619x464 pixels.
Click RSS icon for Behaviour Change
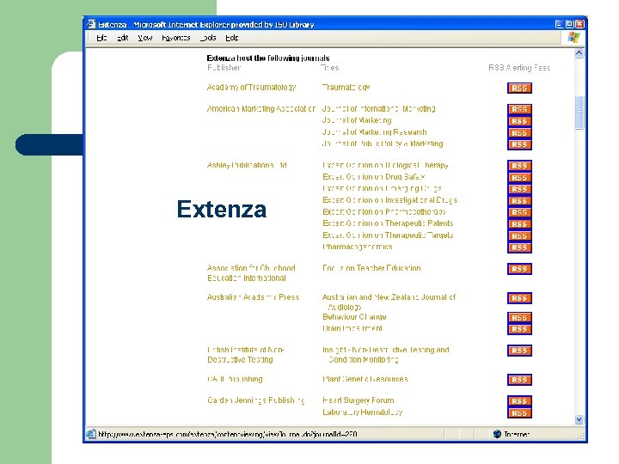(x=519, y=318)
